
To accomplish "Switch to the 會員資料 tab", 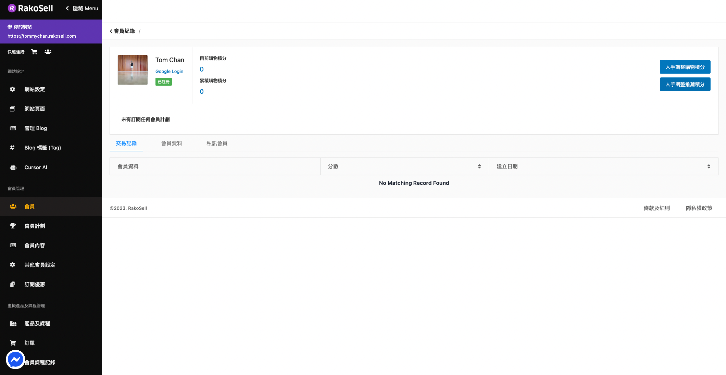I will (172, 143).
